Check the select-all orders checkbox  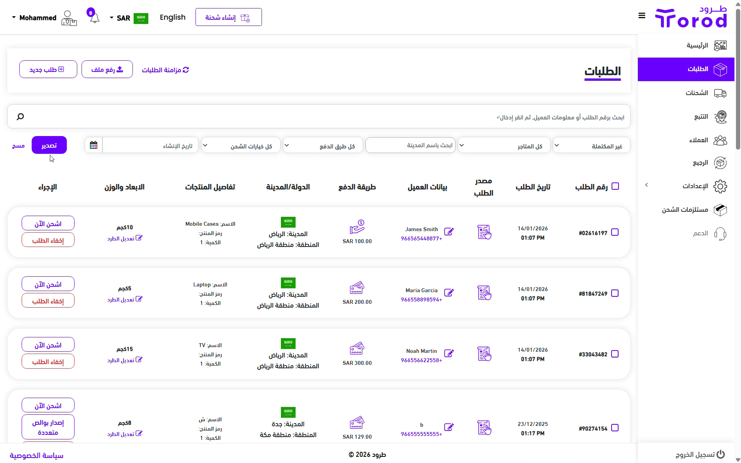[615, 186]
